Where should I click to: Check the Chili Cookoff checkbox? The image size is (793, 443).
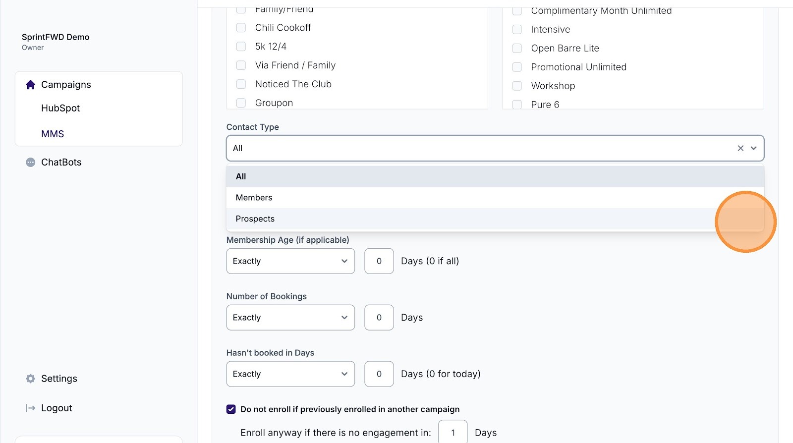click(x=241, y=28)
